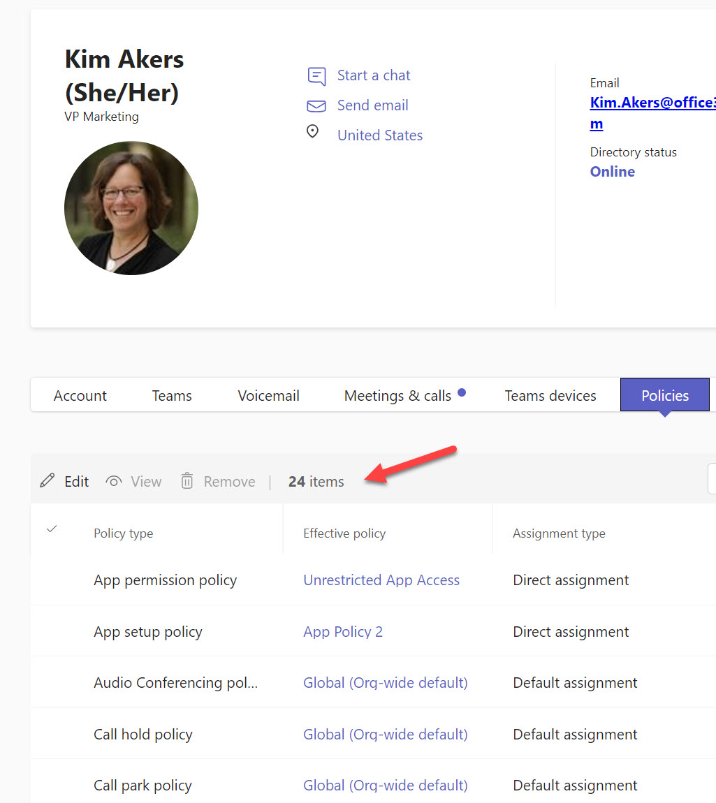Image resolution: width=716 pixels, height=803 pixels.
Task: Switch to the Voicemail tab
Action: click(x=268, y=395)
